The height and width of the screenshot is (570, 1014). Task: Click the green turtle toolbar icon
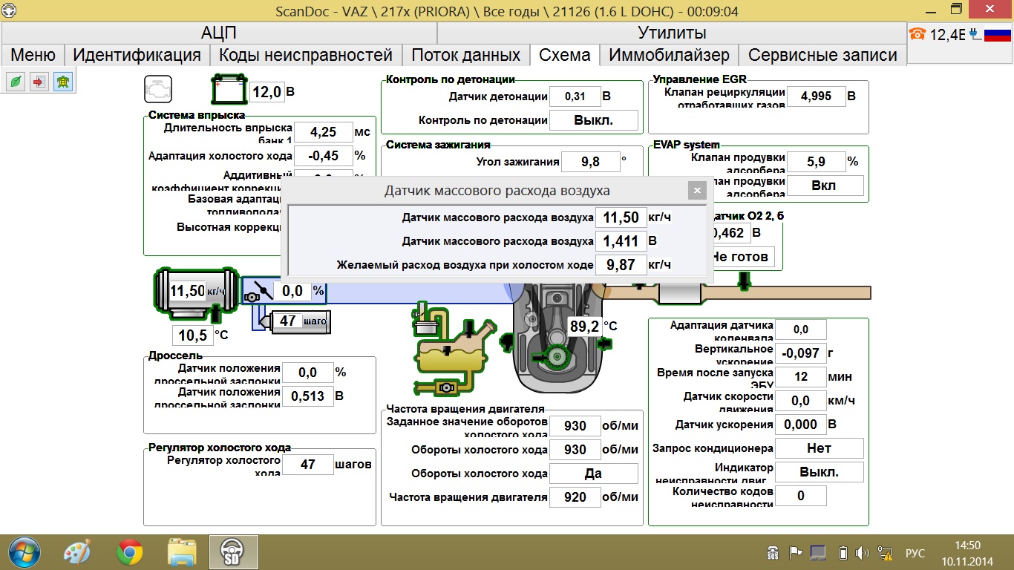point(64,81)
